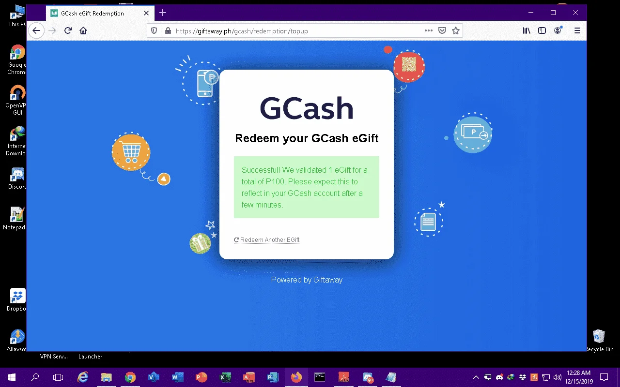Launch Internet Explorer from the taskbar
The width and height of the screenshot is (620, 387).
(83, 377)
